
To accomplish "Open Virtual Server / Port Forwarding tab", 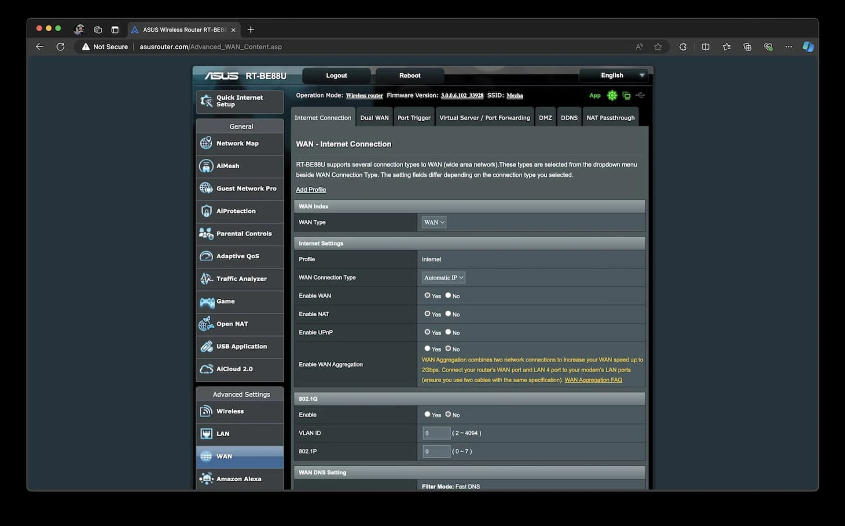I will pos(485,117).
